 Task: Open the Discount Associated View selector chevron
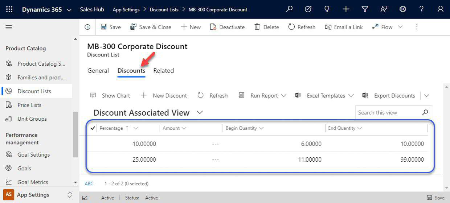(200, 112)
